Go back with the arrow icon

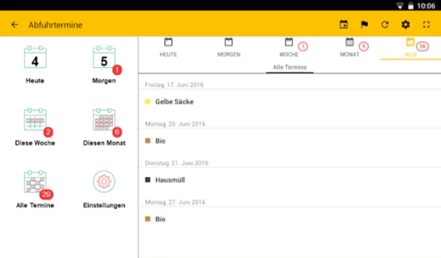click(15, 25)
